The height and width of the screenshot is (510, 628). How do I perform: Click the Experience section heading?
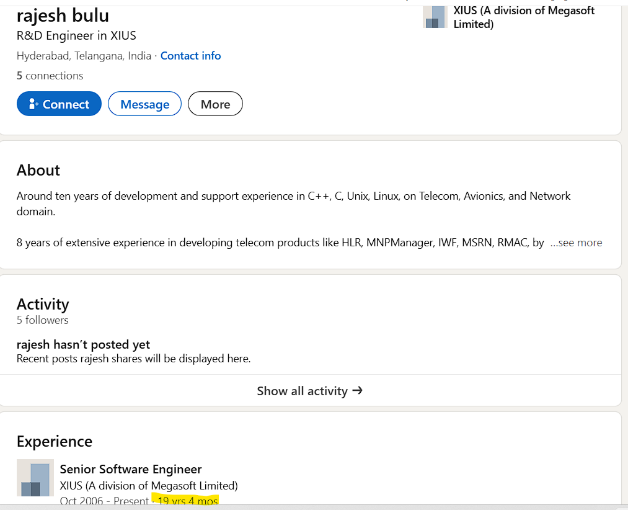tap(55, 441)
